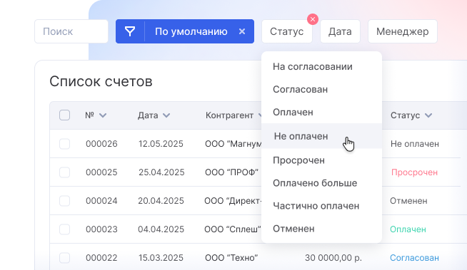Click contractor ООО "Техно"
Viewport: 467px width, 270px height.
[x=231, y=258]
